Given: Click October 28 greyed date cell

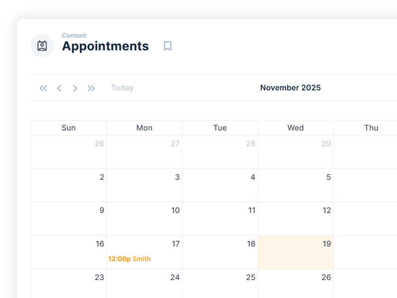Looking at the screenshot, I should pyautogui.click(x=220, y=151).
